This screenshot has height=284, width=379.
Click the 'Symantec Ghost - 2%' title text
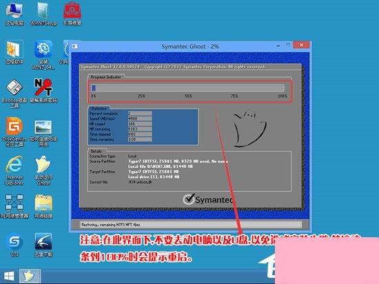(x=190, y=46)
